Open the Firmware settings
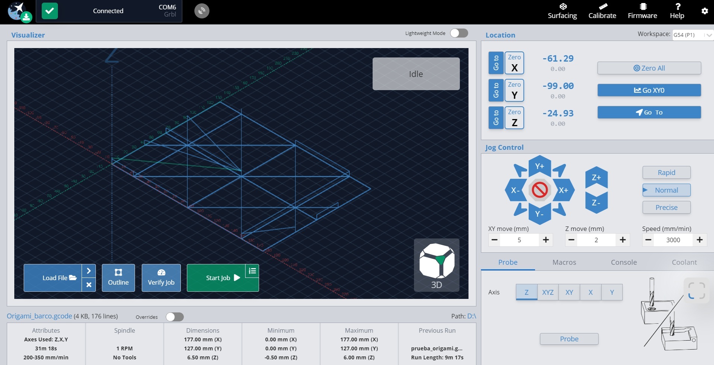This screenshot has height=365, width=714. point(642,11)
